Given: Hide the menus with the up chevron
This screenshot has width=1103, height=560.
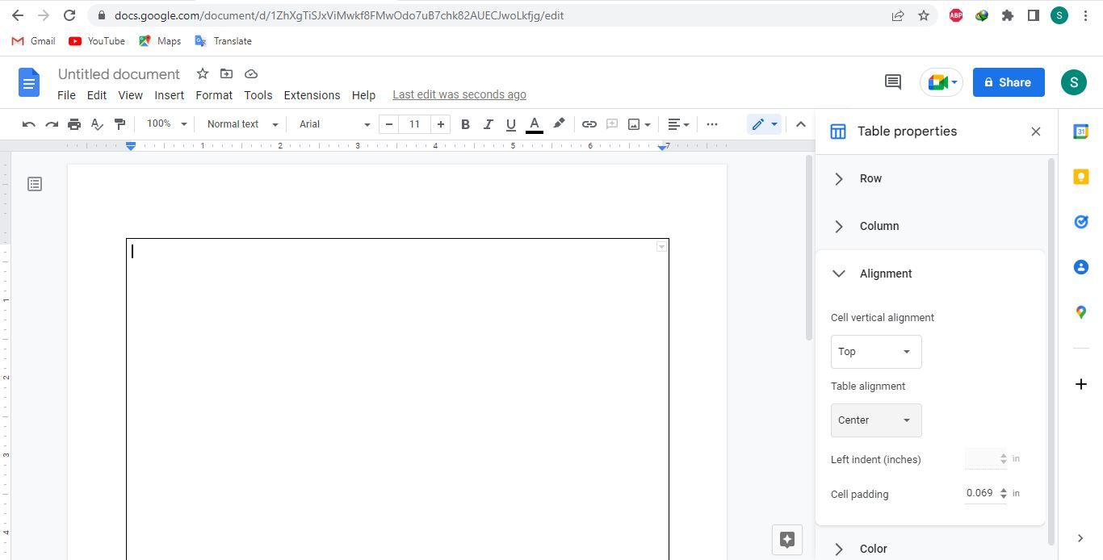Looking at the screenshot, I should (800, 124).
